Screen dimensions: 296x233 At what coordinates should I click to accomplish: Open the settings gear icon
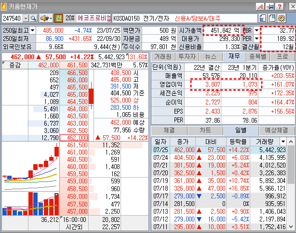click(281, 18)
